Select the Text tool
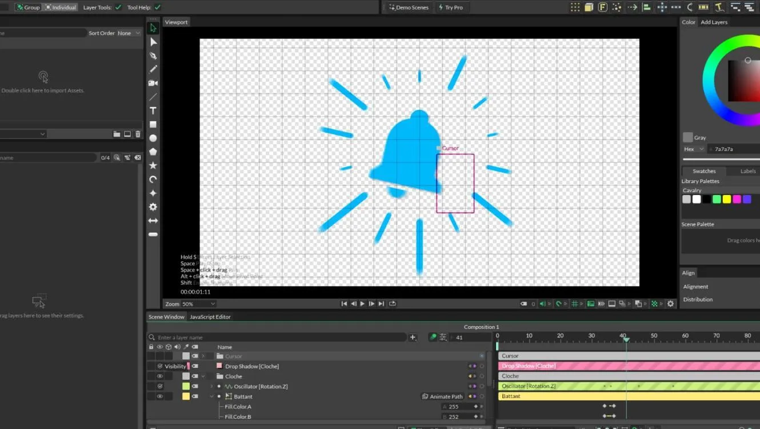 point(153,110)
